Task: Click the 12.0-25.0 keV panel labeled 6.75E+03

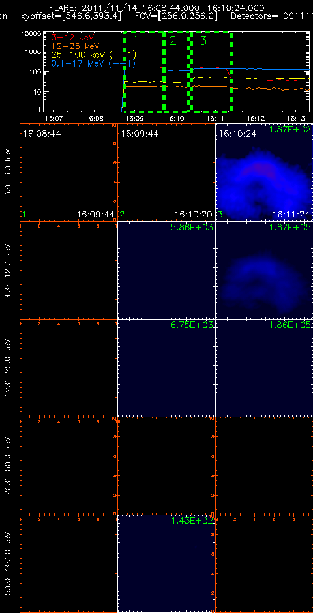Action: (x=166, y=368)
